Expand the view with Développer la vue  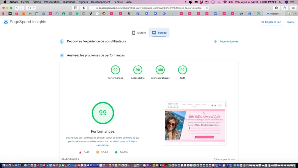click(x=224, y=159)
